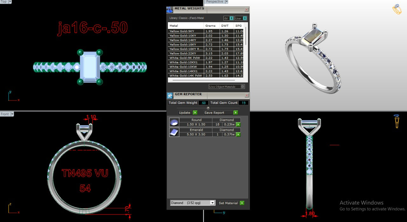Click the Set Material button

click(231, 203)
